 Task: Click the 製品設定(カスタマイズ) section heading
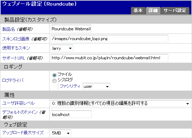click(x=30, y=20)
